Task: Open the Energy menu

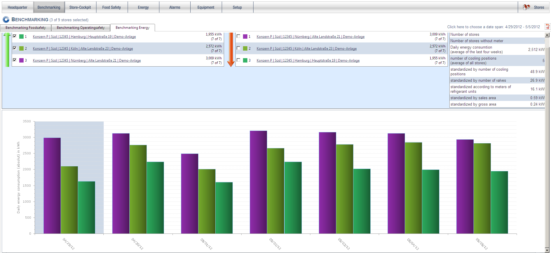Action: [143, 7]
